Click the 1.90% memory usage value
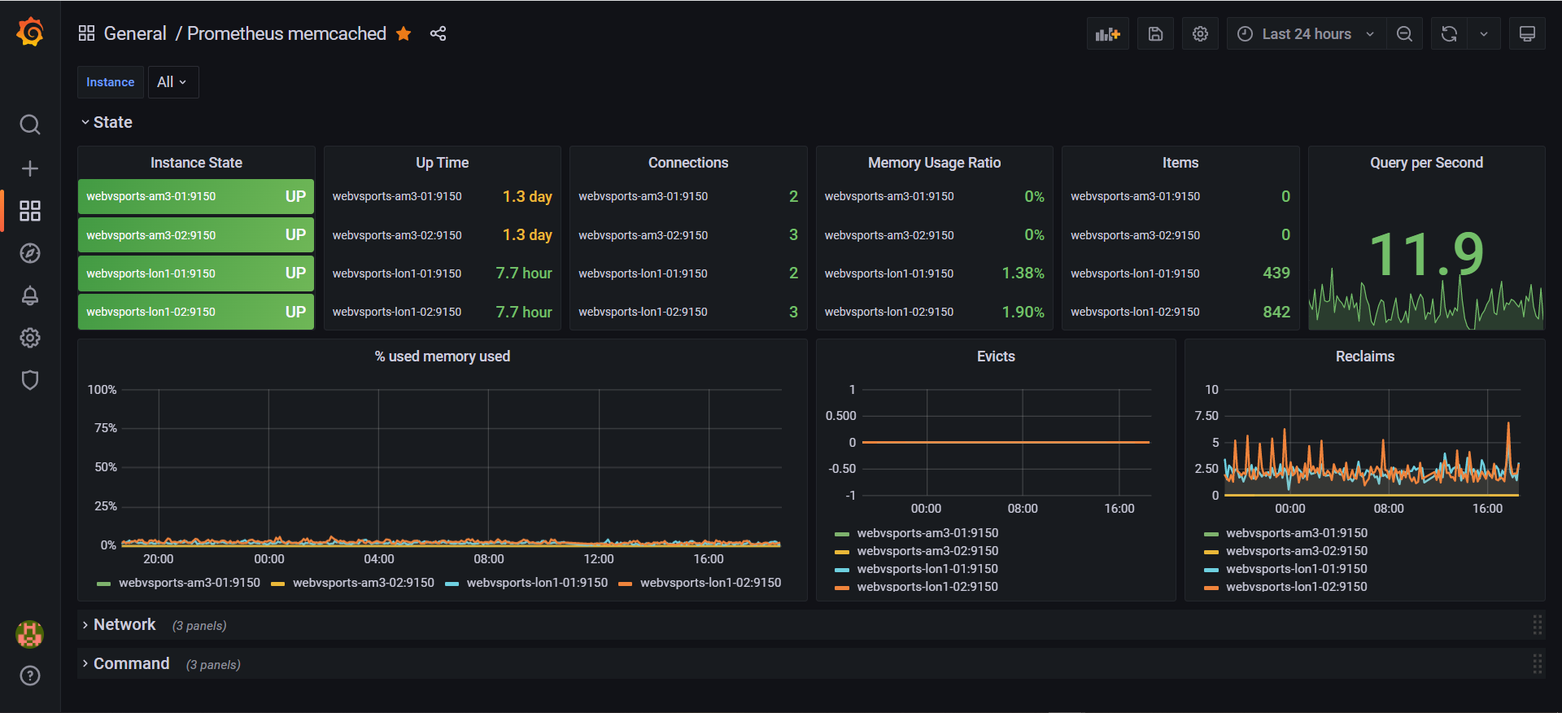1562x713 pixels. [x=1023, y=312]
